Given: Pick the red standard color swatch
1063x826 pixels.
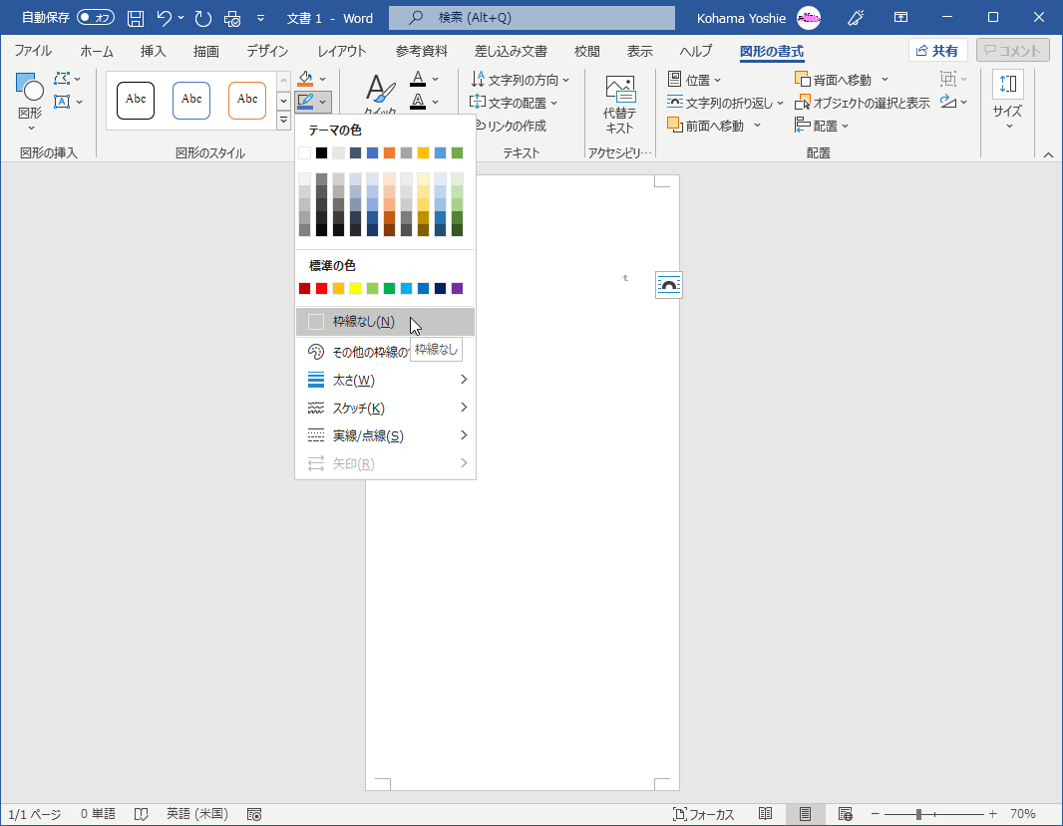Looking at the screenshot, I should click(321, 289).
